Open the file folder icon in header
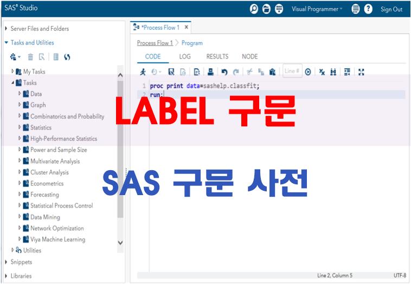Viewport: 411px width, 284px height. point(266,9)
